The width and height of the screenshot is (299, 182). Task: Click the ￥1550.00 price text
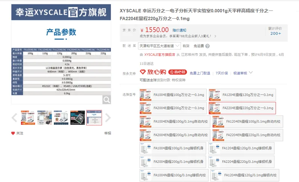click(x=154, y=30)
